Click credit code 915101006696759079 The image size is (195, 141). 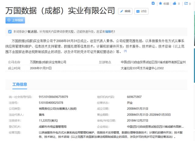pyautogui.click(x=53, y=97)
